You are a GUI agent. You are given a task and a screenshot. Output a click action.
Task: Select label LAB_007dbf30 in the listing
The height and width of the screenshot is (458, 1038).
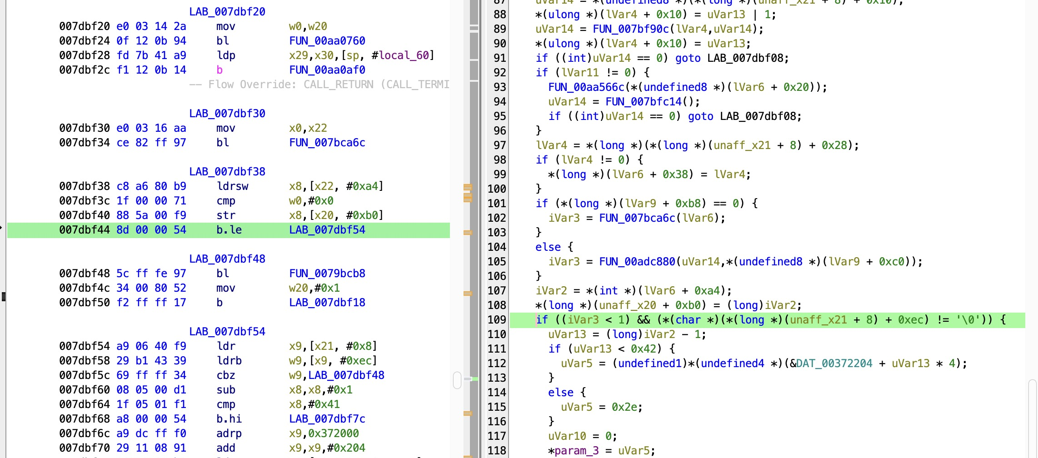pos(227,113)
